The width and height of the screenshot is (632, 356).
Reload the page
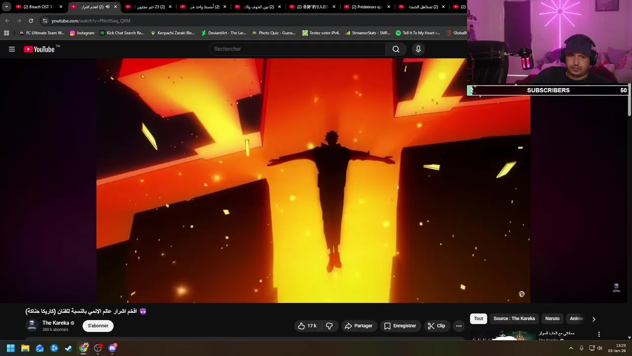tap(31, 21)
